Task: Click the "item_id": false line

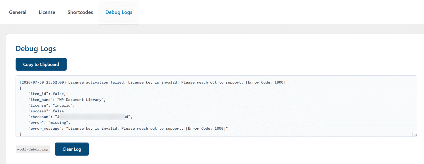Action: [x=47, y=94]
